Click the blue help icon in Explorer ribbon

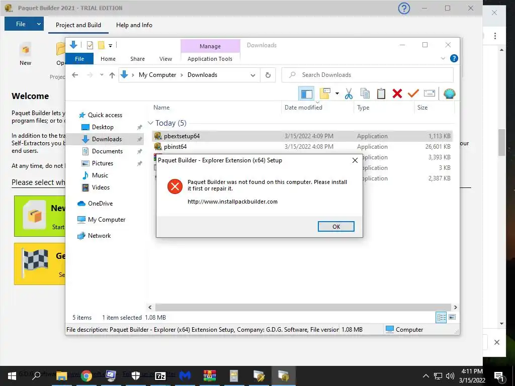tap(454, 58)
